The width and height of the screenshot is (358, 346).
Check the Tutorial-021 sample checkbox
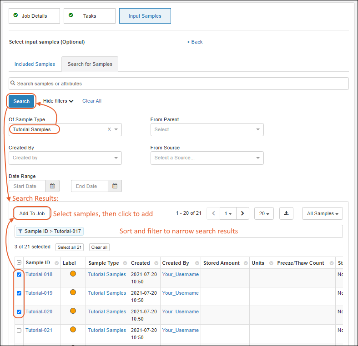pos(19,331)
